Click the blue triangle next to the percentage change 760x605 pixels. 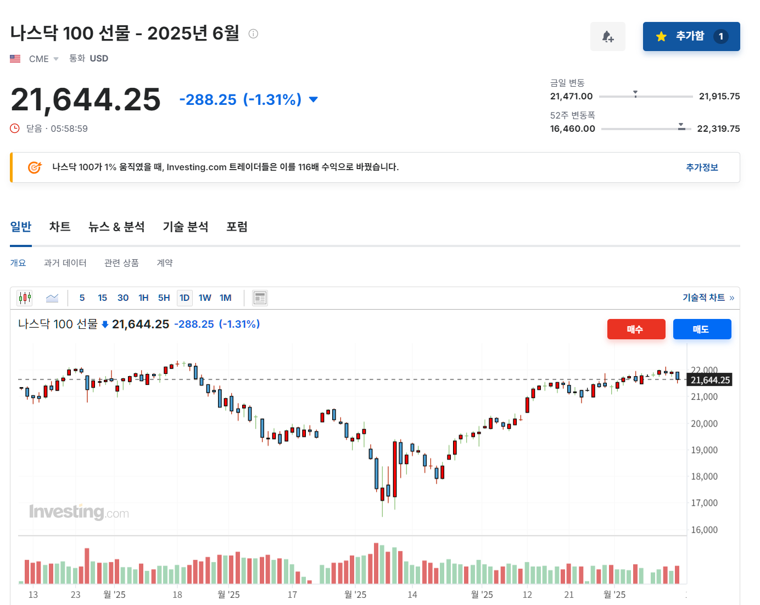312,99
